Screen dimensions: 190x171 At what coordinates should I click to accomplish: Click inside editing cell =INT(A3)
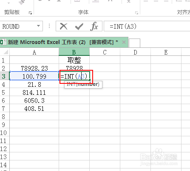74,76
